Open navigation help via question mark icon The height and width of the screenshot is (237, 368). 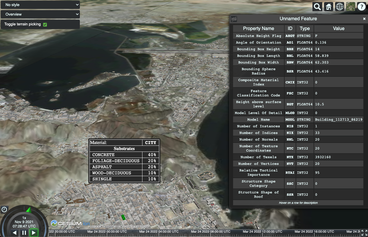pos(362,6)
